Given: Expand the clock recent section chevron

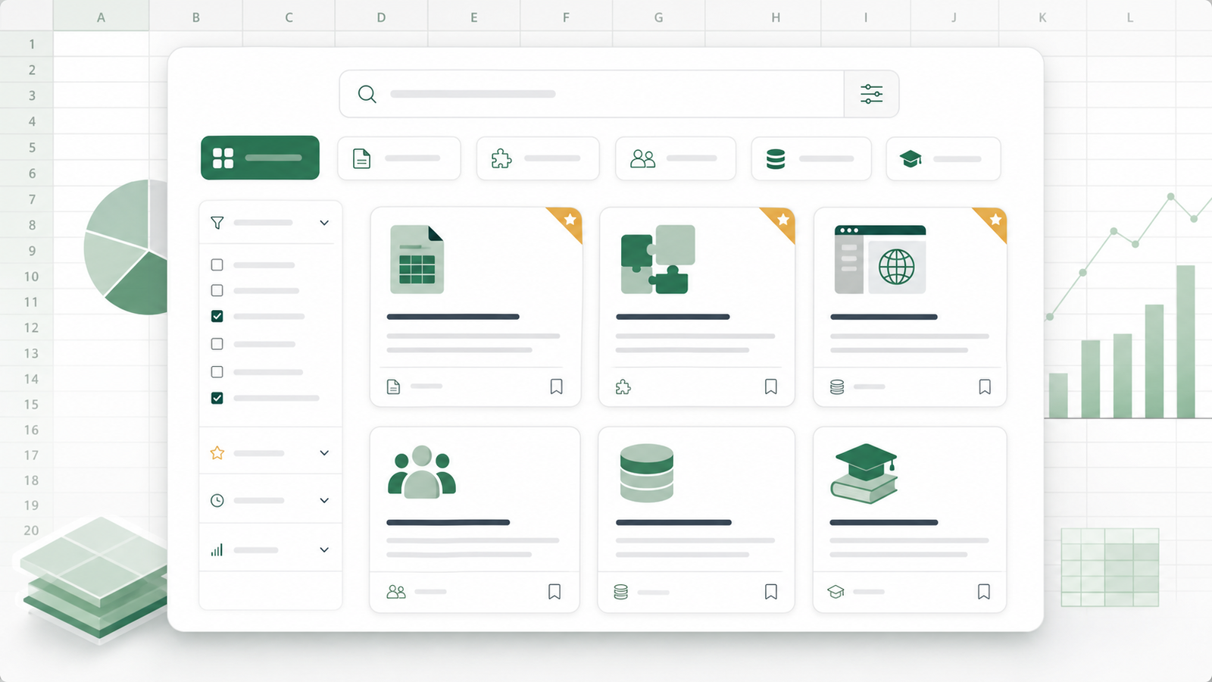Looking at the screenshot, I should coord(324,501).
